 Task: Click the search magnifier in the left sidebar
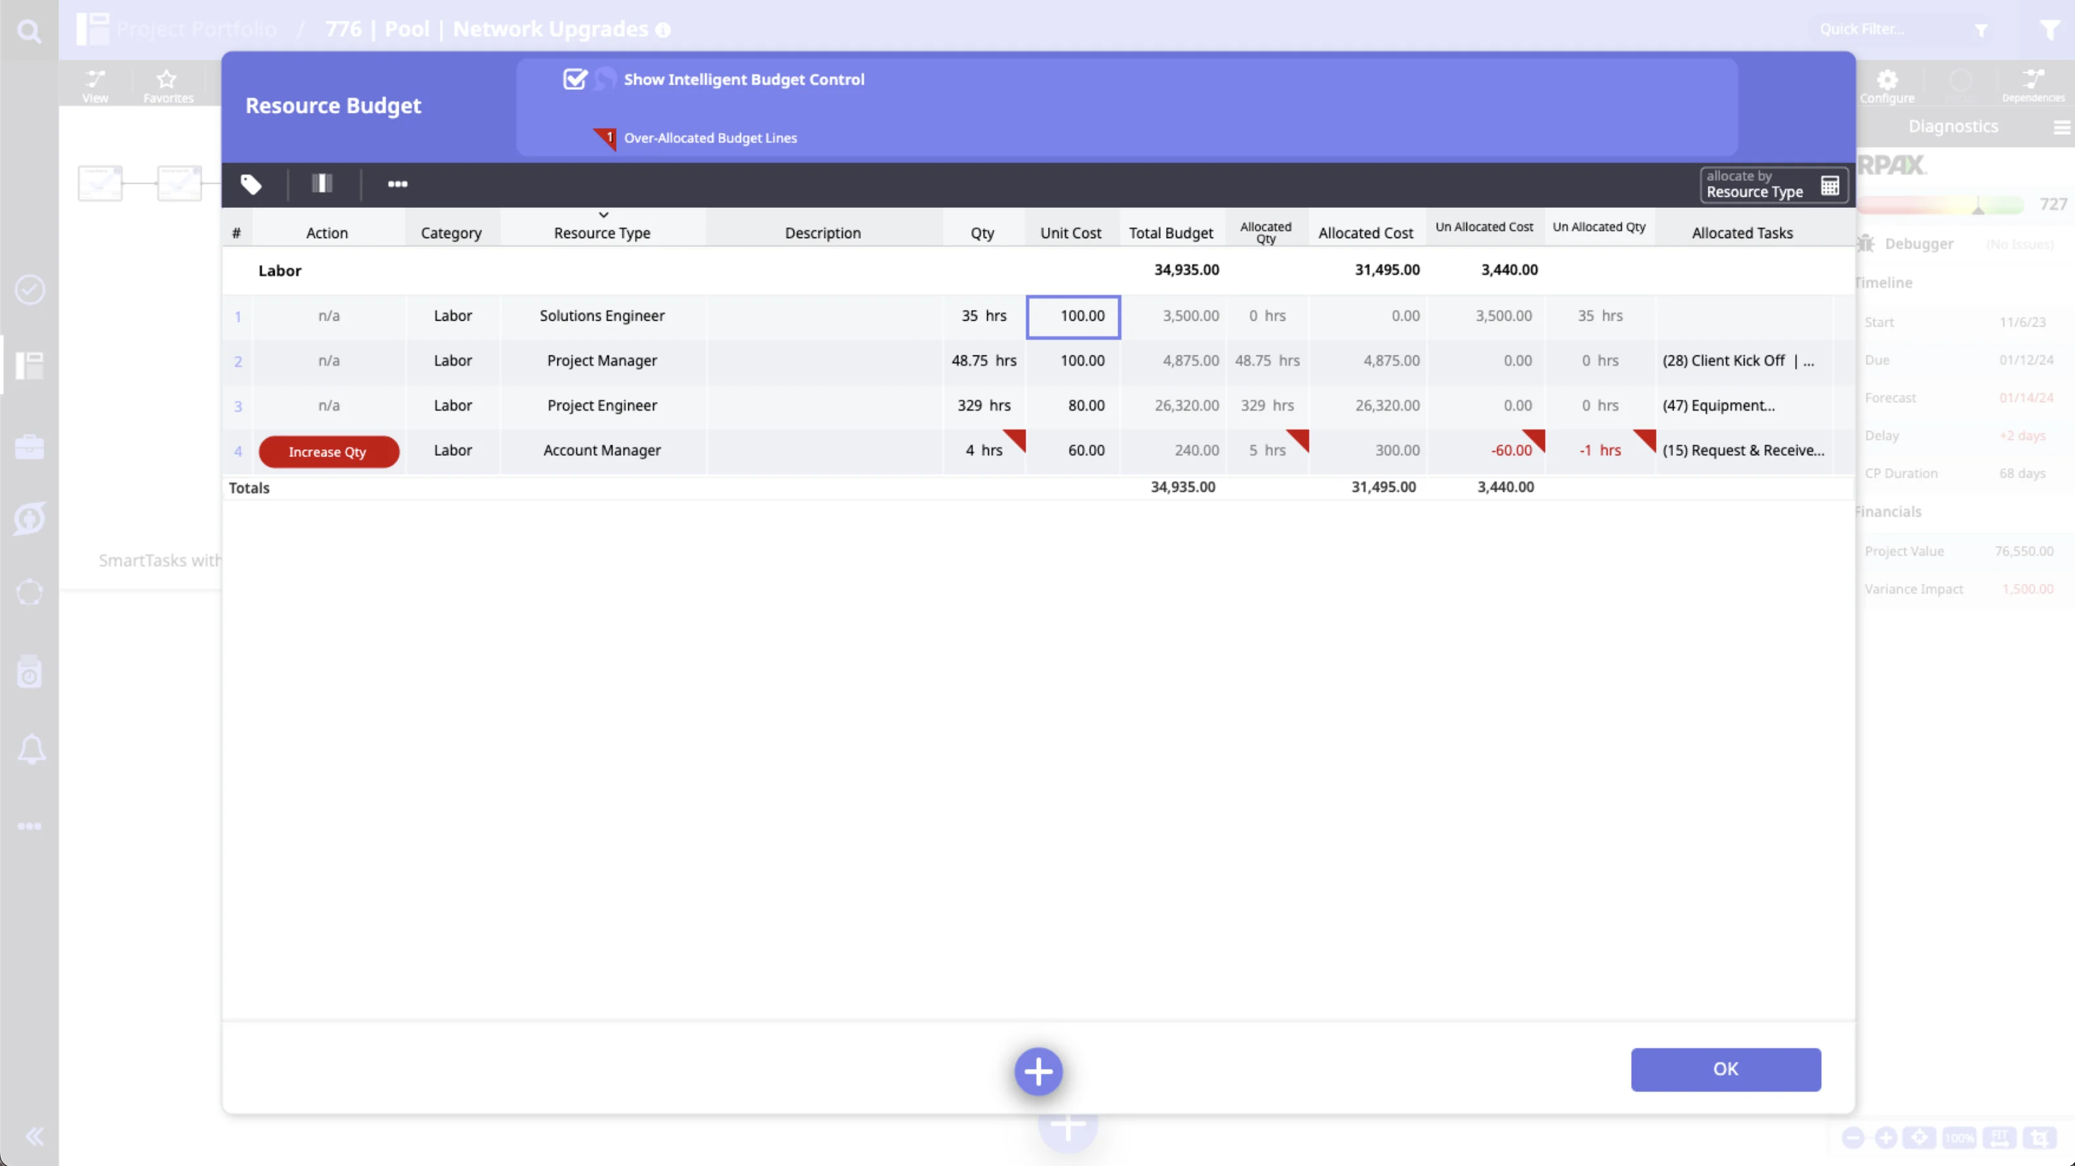[29, 31]
